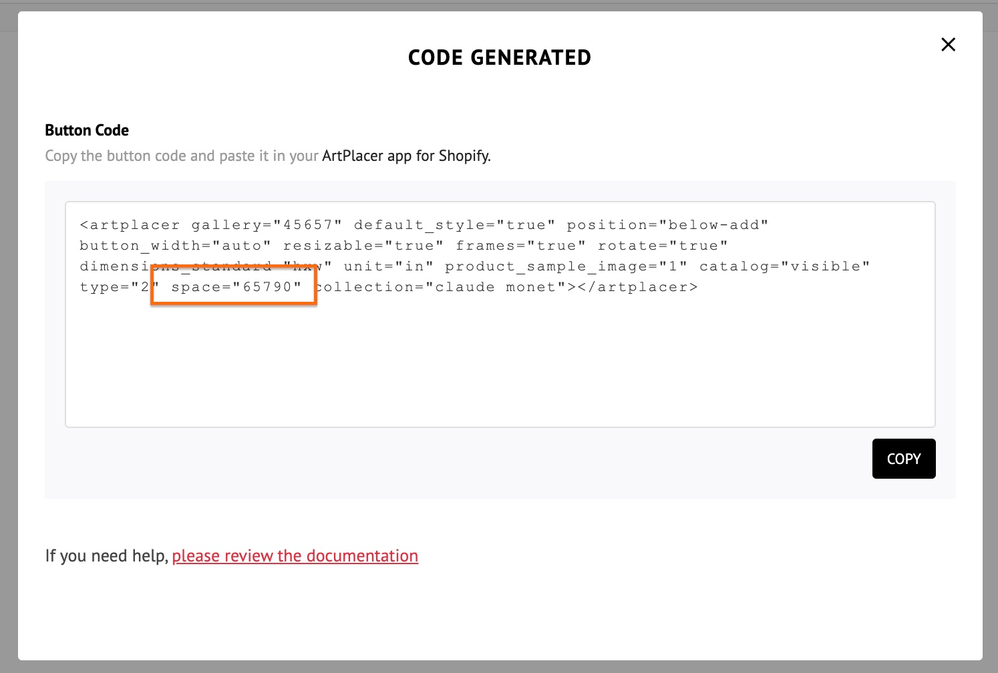Viewport: 998px width, 673px height.
Task: Click the COPY button
Action: coord(904,459)
